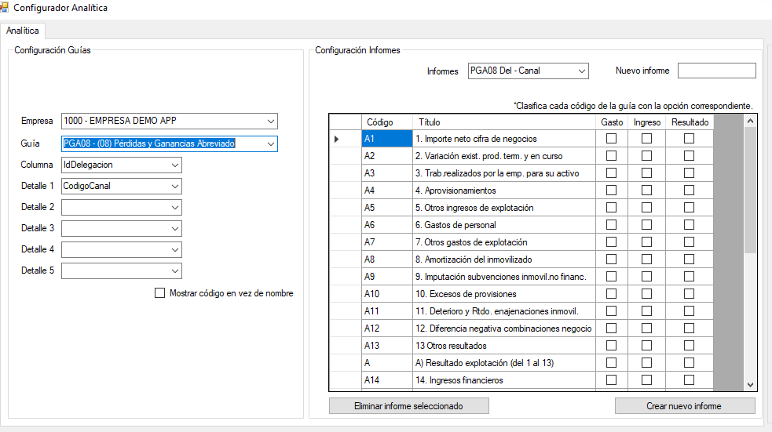Image resolution: width=772 pixels, height=432 pixels.
Task: Open the Empresa dropdown
Action: point(170,121)
